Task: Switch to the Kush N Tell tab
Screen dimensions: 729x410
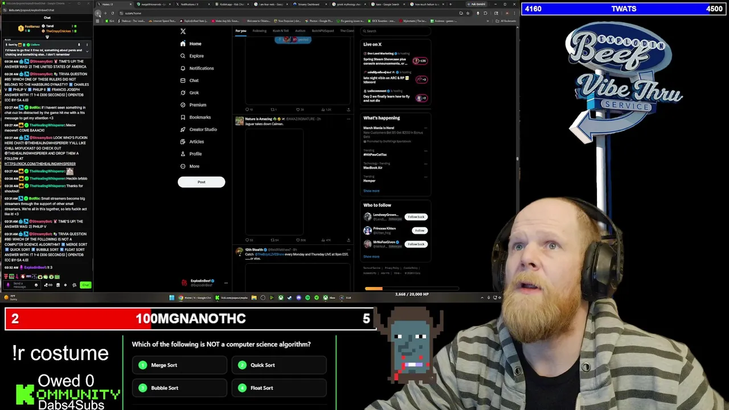Action: (x=280, y=31)
